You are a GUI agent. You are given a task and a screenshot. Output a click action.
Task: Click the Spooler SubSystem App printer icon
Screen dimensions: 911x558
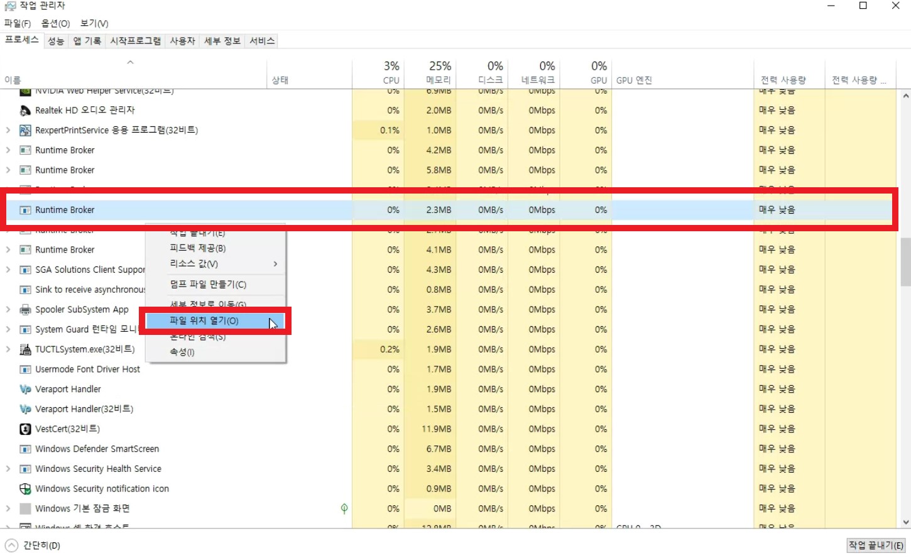pyautogui.click(x=25, y=310)
